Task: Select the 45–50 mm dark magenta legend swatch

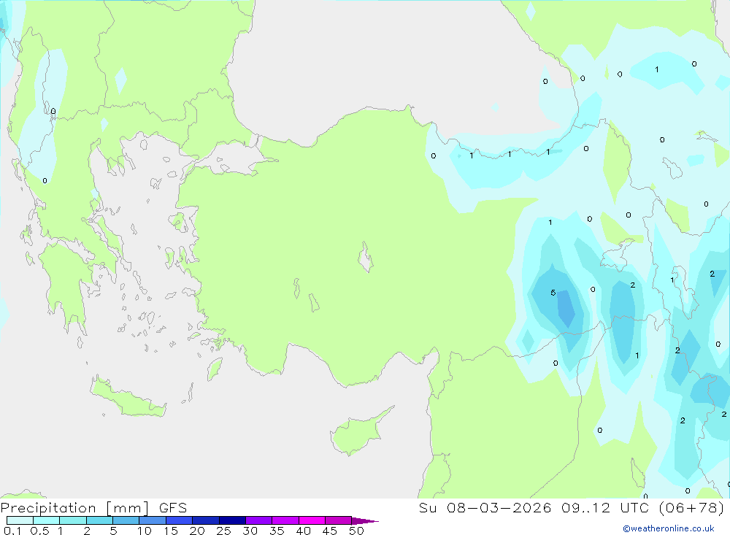Action: (339, 520)
